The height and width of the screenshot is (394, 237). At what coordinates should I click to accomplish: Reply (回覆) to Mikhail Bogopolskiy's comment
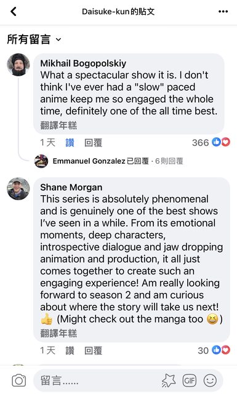click(x=93, y=143)
